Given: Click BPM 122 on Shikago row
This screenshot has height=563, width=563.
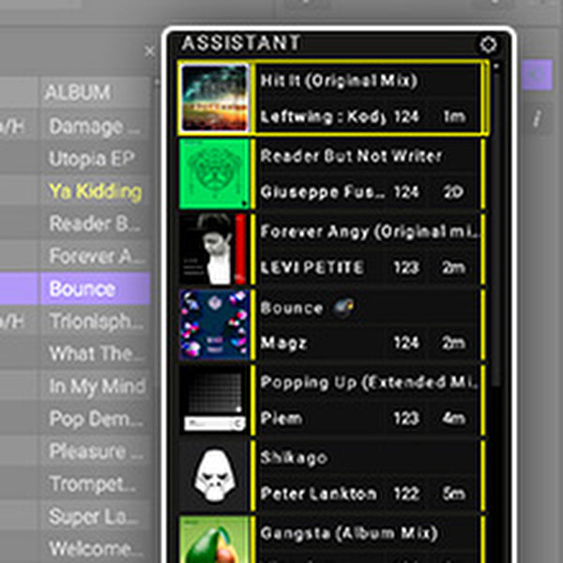Looking at the screenshot, I should (x=406, y=495).
